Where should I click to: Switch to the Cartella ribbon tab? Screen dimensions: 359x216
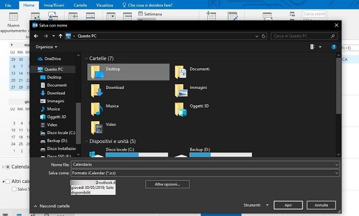click(80, 5)
